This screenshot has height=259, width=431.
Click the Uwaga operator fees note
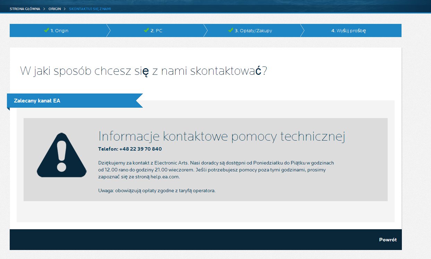(157, 190)
